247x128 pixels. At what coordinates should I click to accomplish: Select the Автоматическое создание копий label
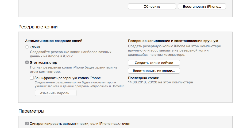coord(54,41)
